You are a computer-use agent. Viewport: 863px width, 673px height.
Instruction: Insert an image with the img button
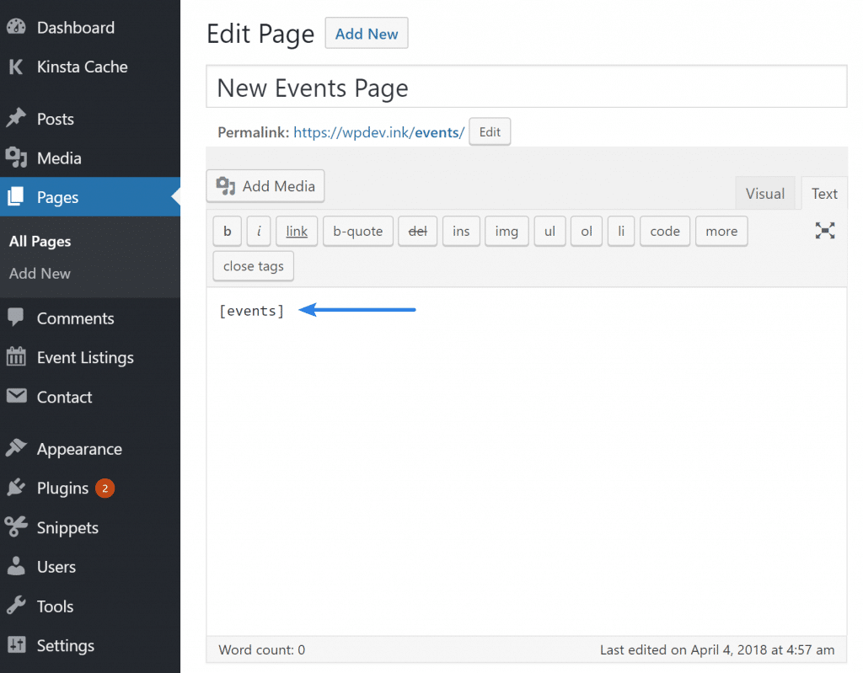pyautogui.click(x=507, y=231)
